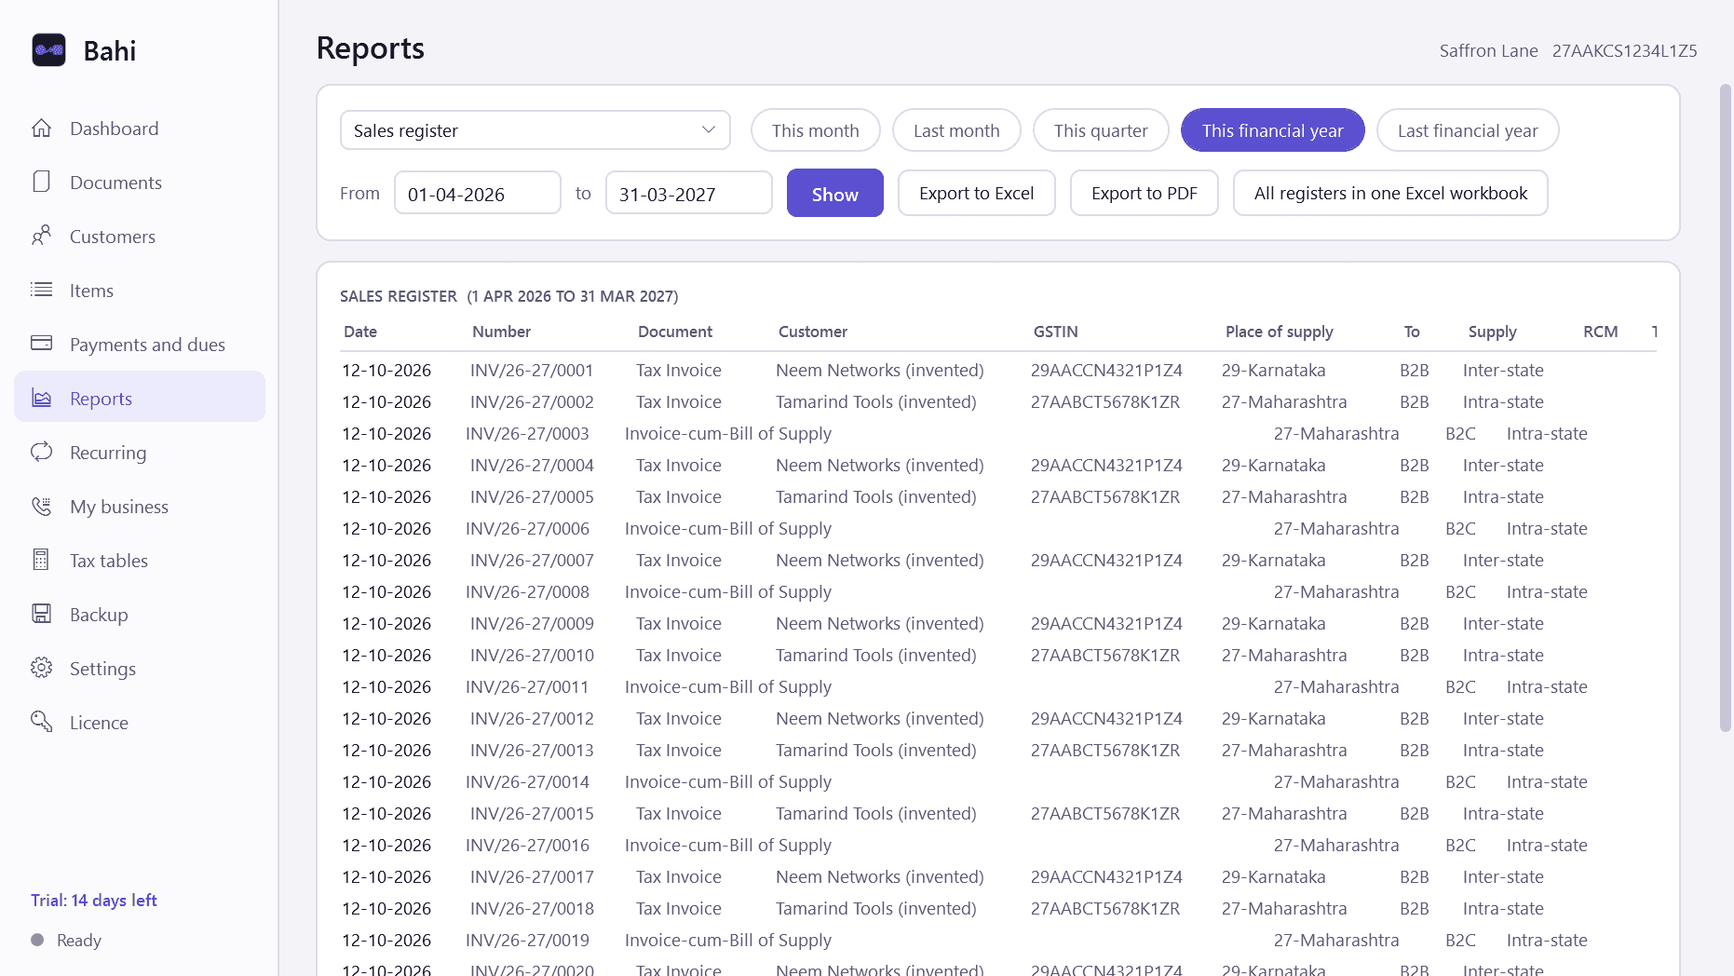Click the Items list icon
Screen dimensions: 1734x976
(x=41, y=290)
